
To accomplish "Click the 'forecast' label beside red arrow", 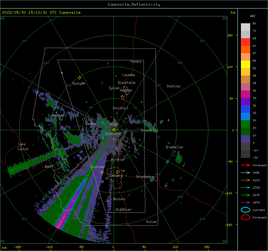I will pos(260,165).
